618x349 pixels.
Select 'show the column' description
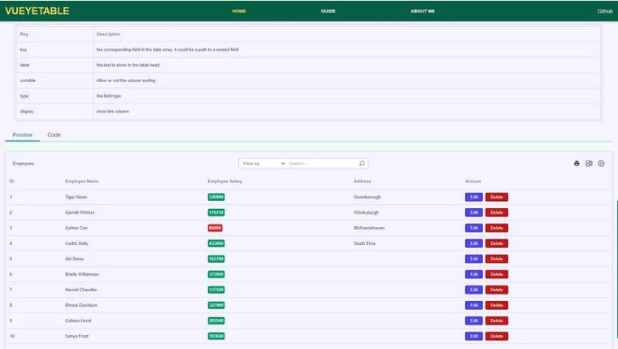pos(112,111)
